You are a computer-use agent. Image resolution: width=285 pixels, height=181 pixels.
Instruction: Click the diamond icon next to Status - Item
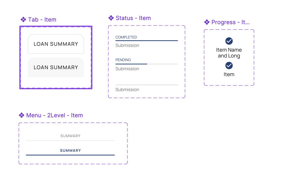111,18
